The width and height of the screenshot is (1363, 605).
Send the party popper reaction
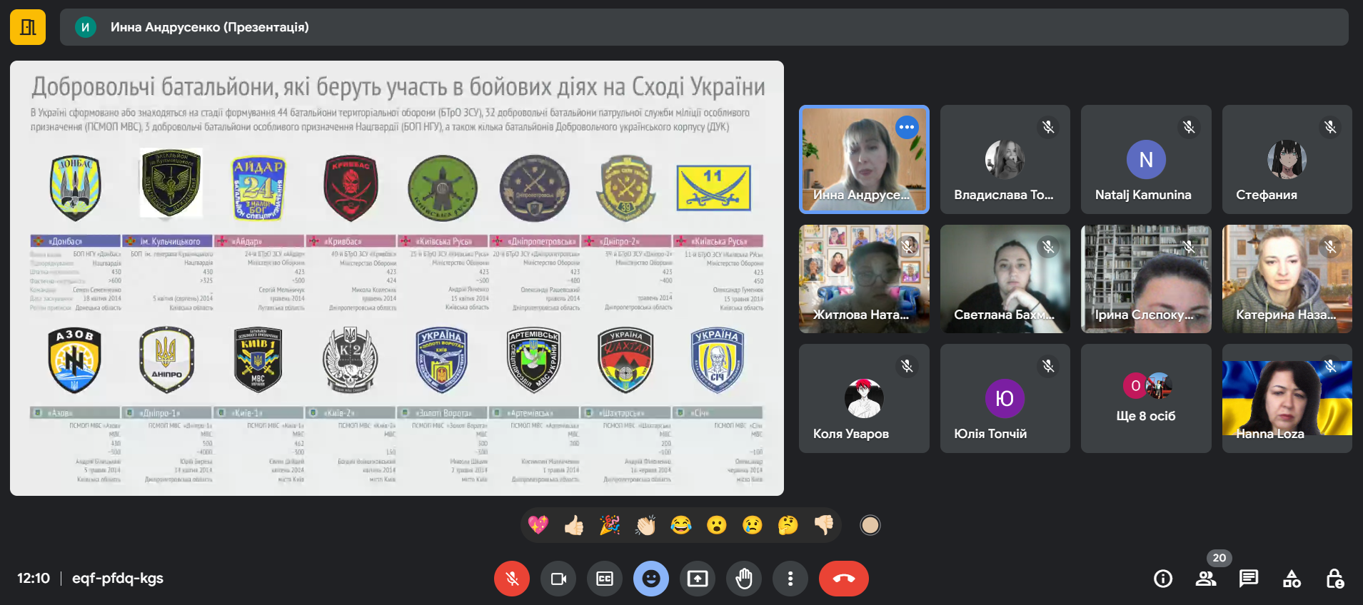(610, 526)
